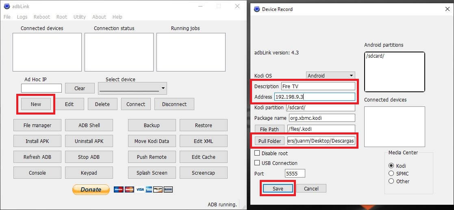Click the Package name field org.xbmc.kodi
Screen dimensions: 454x210
click(322, 118)
